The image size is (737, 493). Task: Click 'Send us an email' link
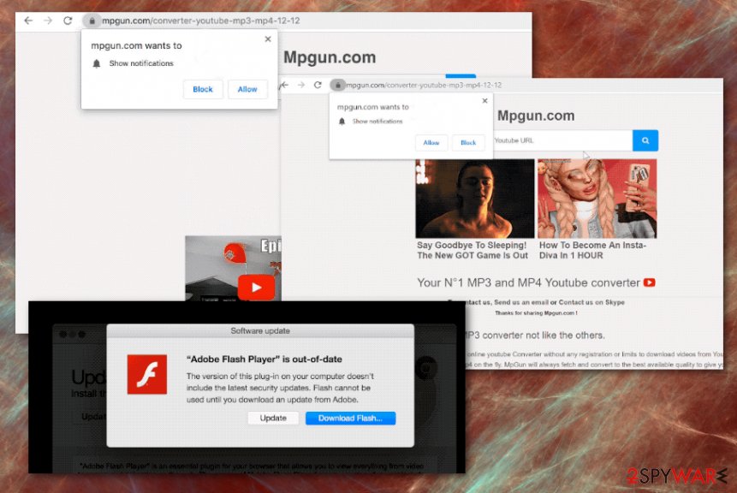point(520,302)
